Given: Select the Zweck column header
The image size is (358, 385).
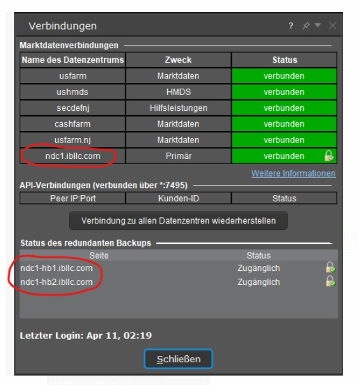Looking at the screenshot, I should click(x=179, y=60).
